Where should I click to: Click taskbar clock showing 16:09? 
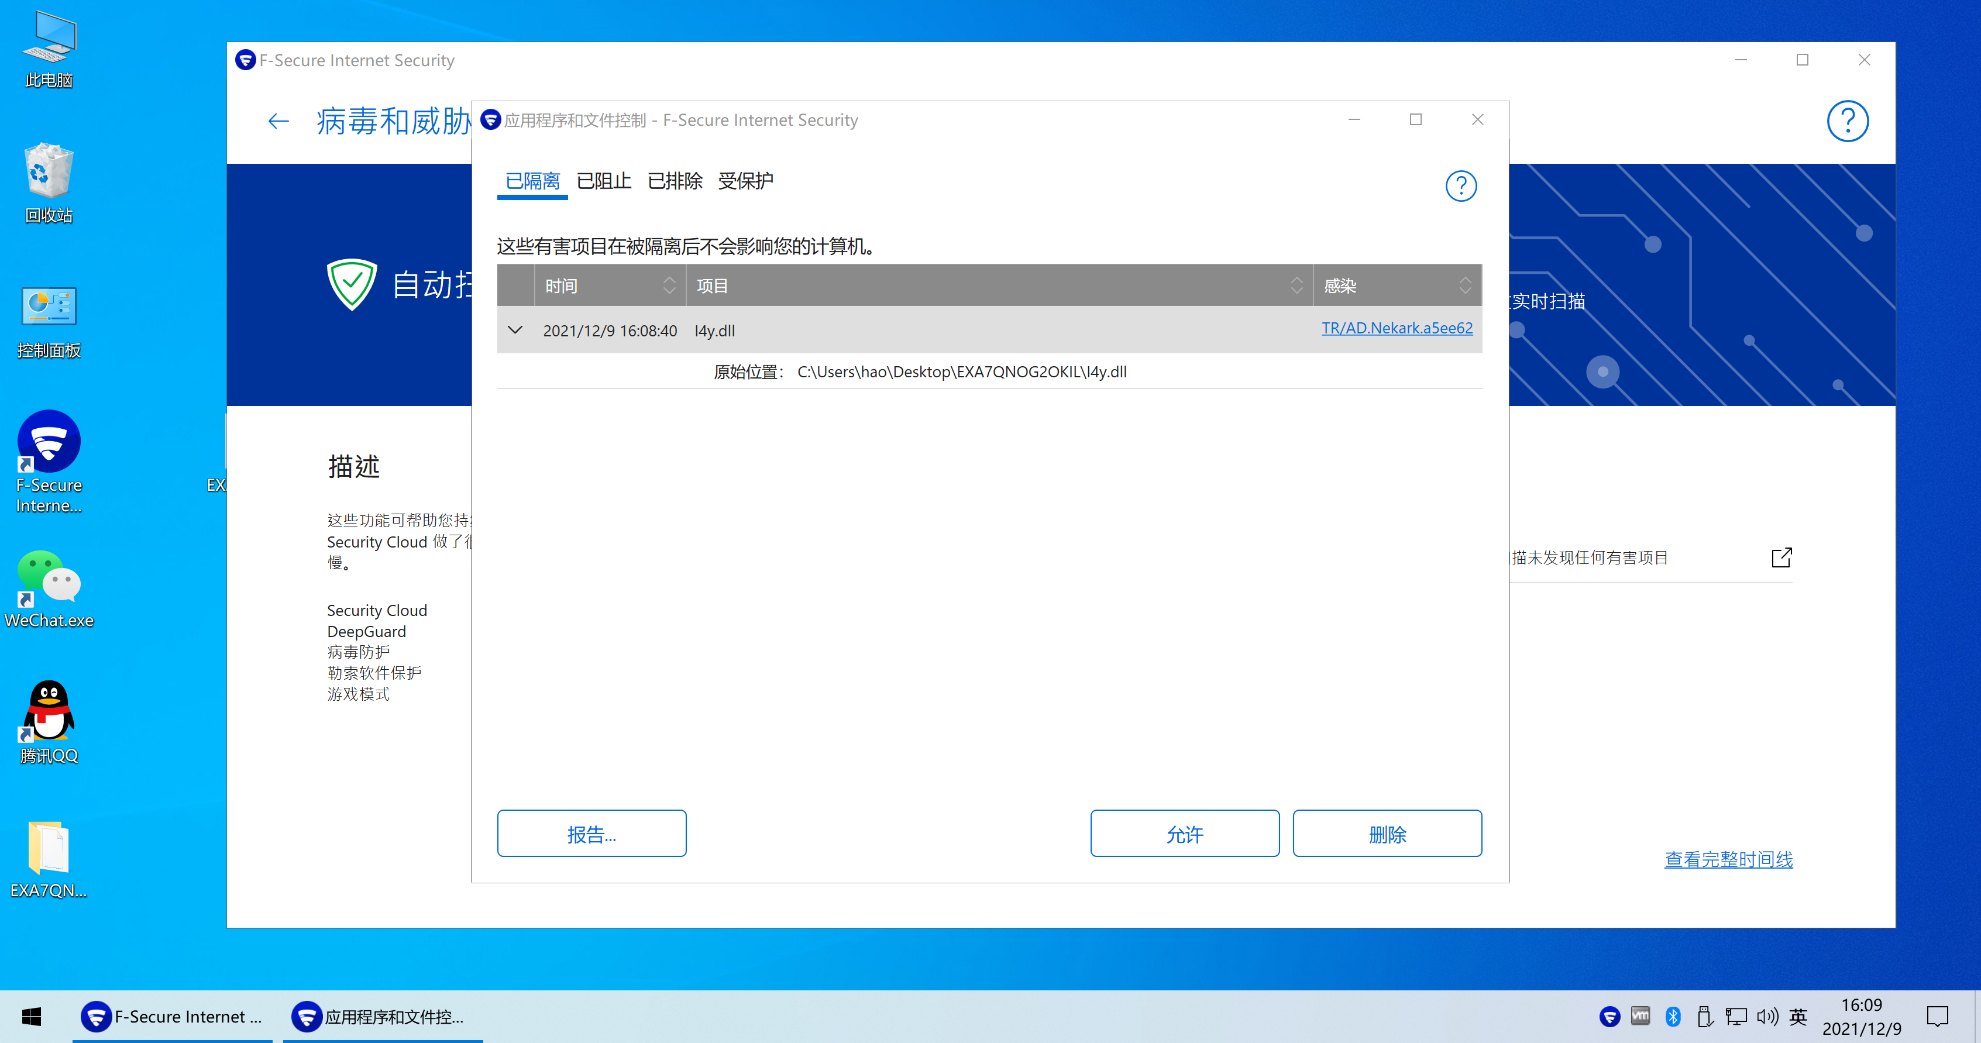(1861, 1017)
